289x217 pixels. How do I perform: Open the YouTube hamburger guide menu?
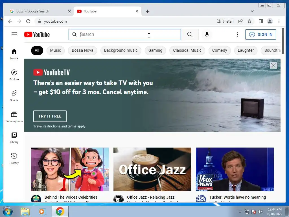[x=14, y=34]
